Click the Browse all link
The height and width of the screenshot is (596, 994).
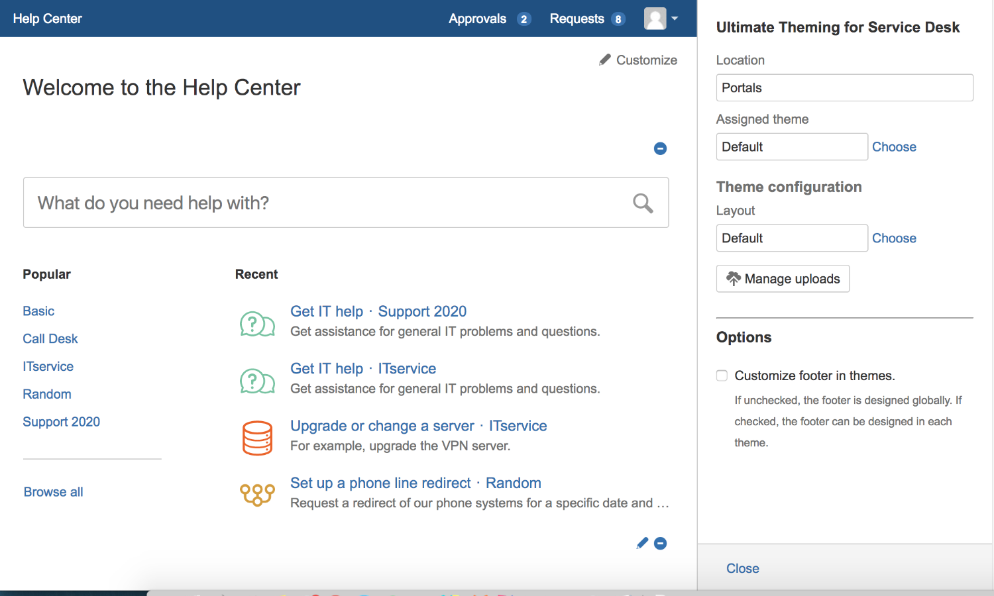54,492
